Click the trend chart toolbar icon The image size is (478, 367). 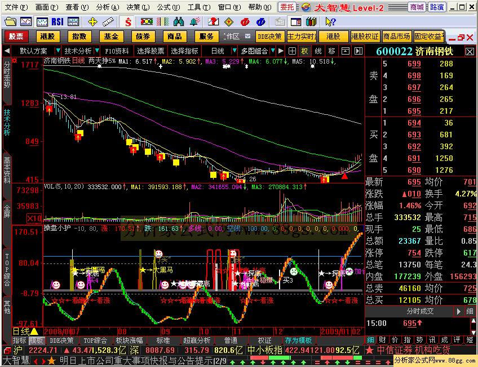(x=26, y=21)
